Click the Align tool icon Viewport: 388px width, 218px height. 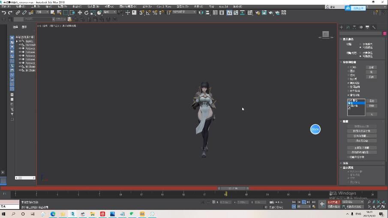pyautogui.click(x=208, y=12)
